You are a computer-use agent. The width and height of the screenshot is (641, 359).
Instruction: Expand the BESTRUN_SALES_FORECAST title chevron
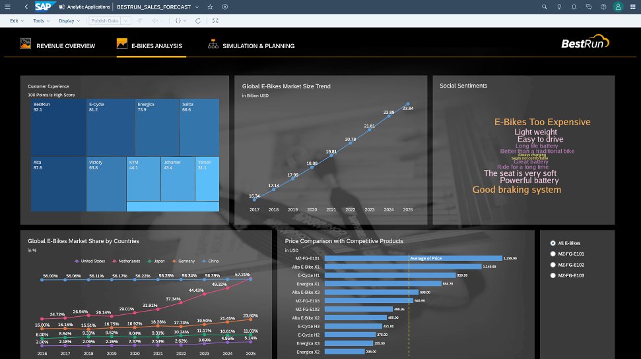(197, 7)
